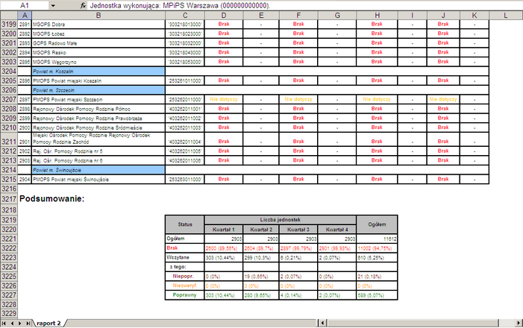
Task: Select row 3204 header
Action: [x=8, y=71]
